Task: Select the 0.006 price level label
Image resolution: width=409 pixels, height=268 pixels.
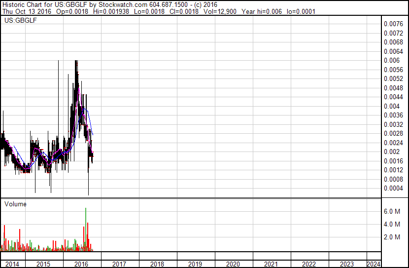Action: [392, 60]
